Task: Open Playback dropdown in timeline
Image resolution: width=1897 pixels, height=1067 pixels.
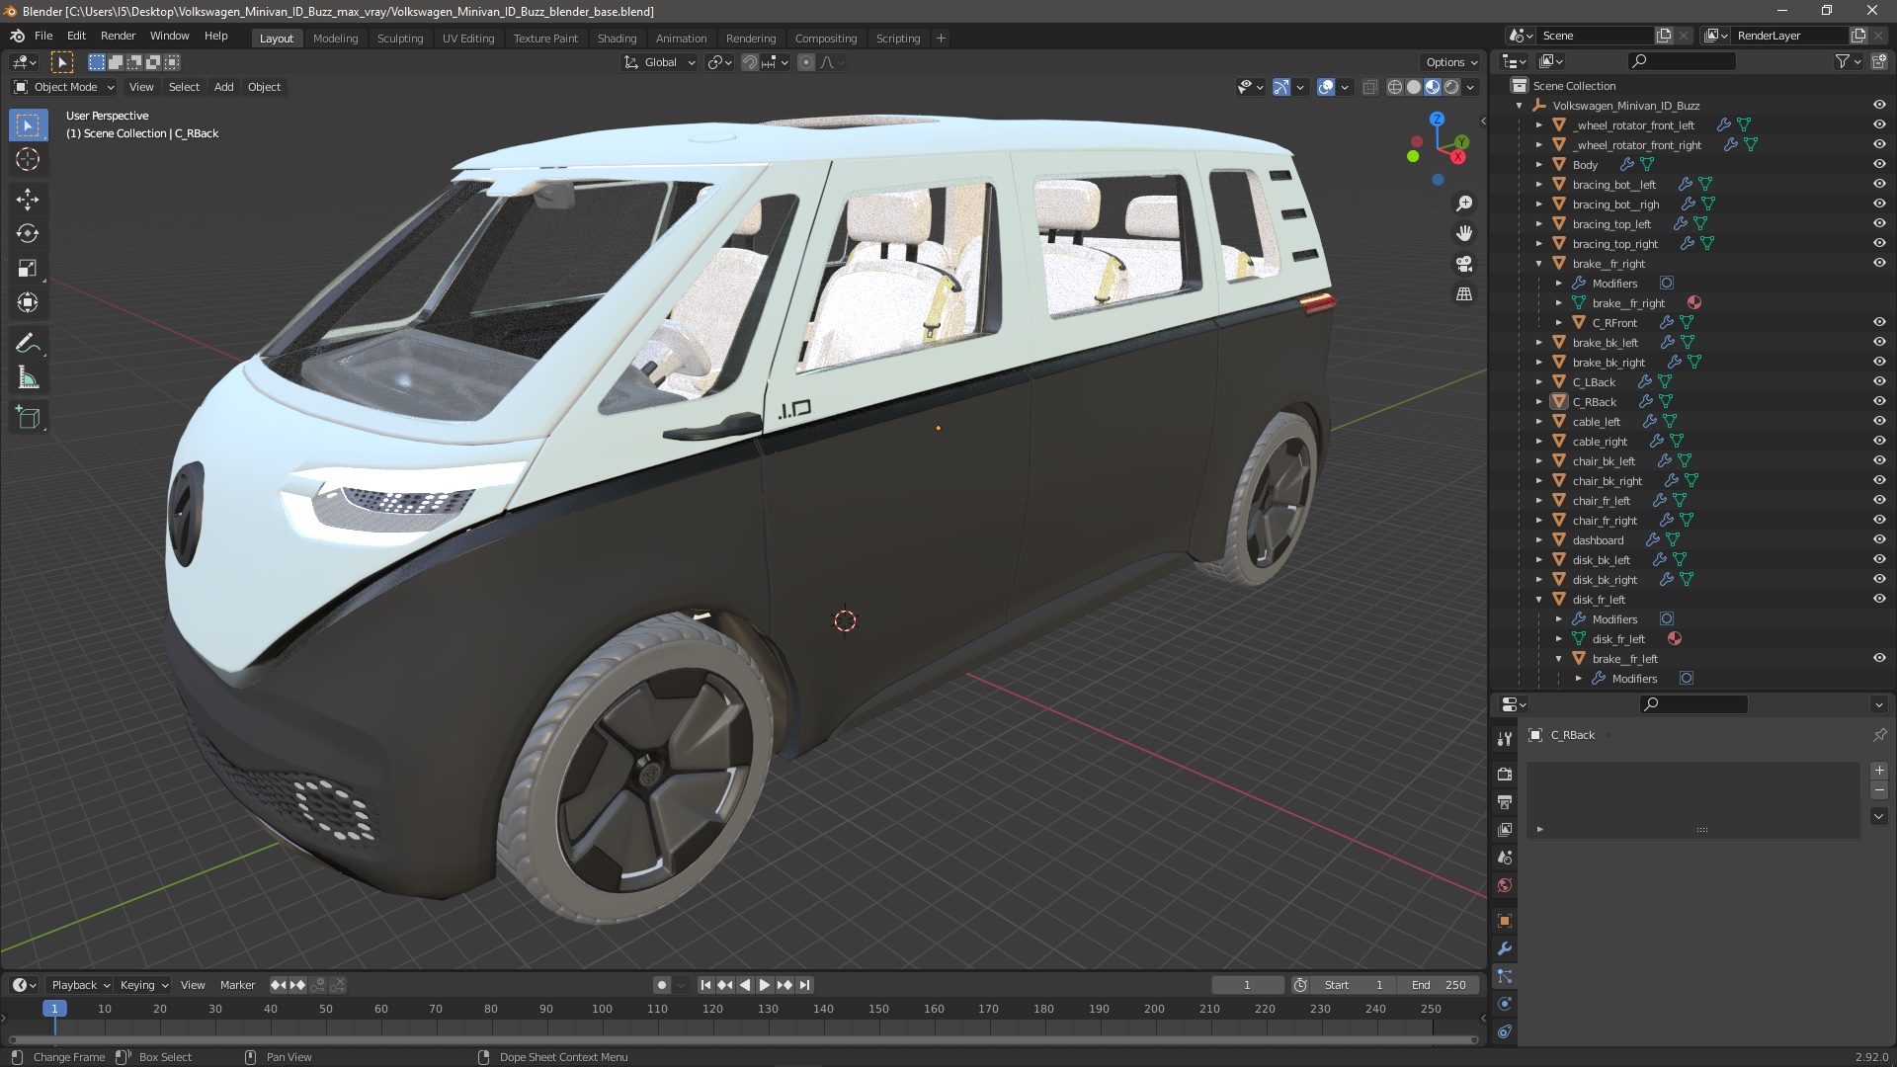Action: pyautogui.click(x=80, y=985)
